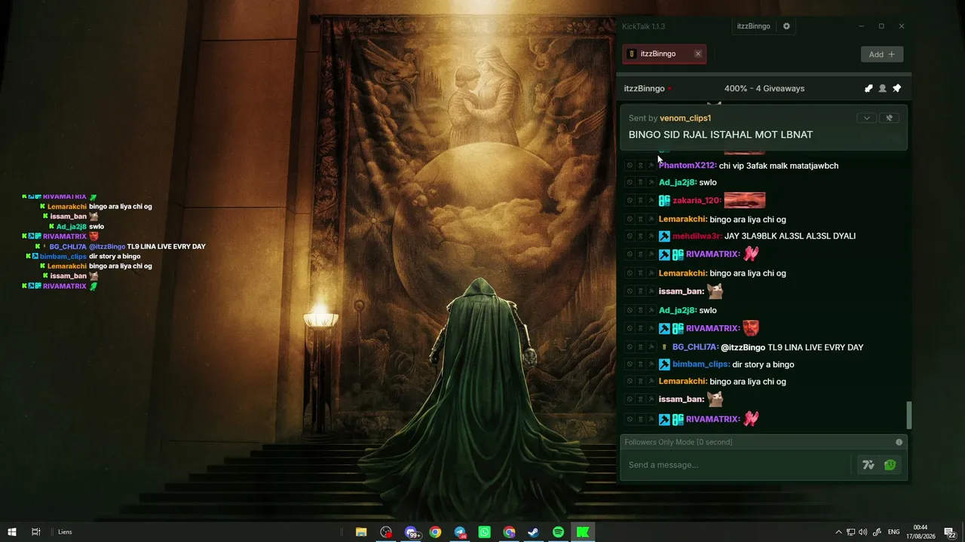
Task: Close the itzzBinngo chat tab
Action: pos(698,53)
